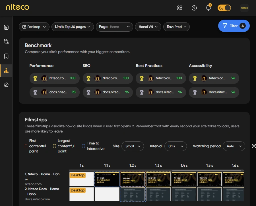Click the Filter count badge 4
256x206 pixels.
[242, 26]
